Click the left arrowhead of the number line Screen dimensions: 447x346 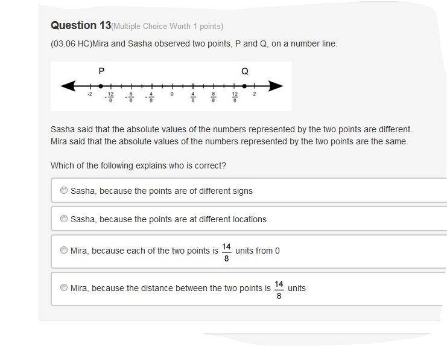[68, 86]
